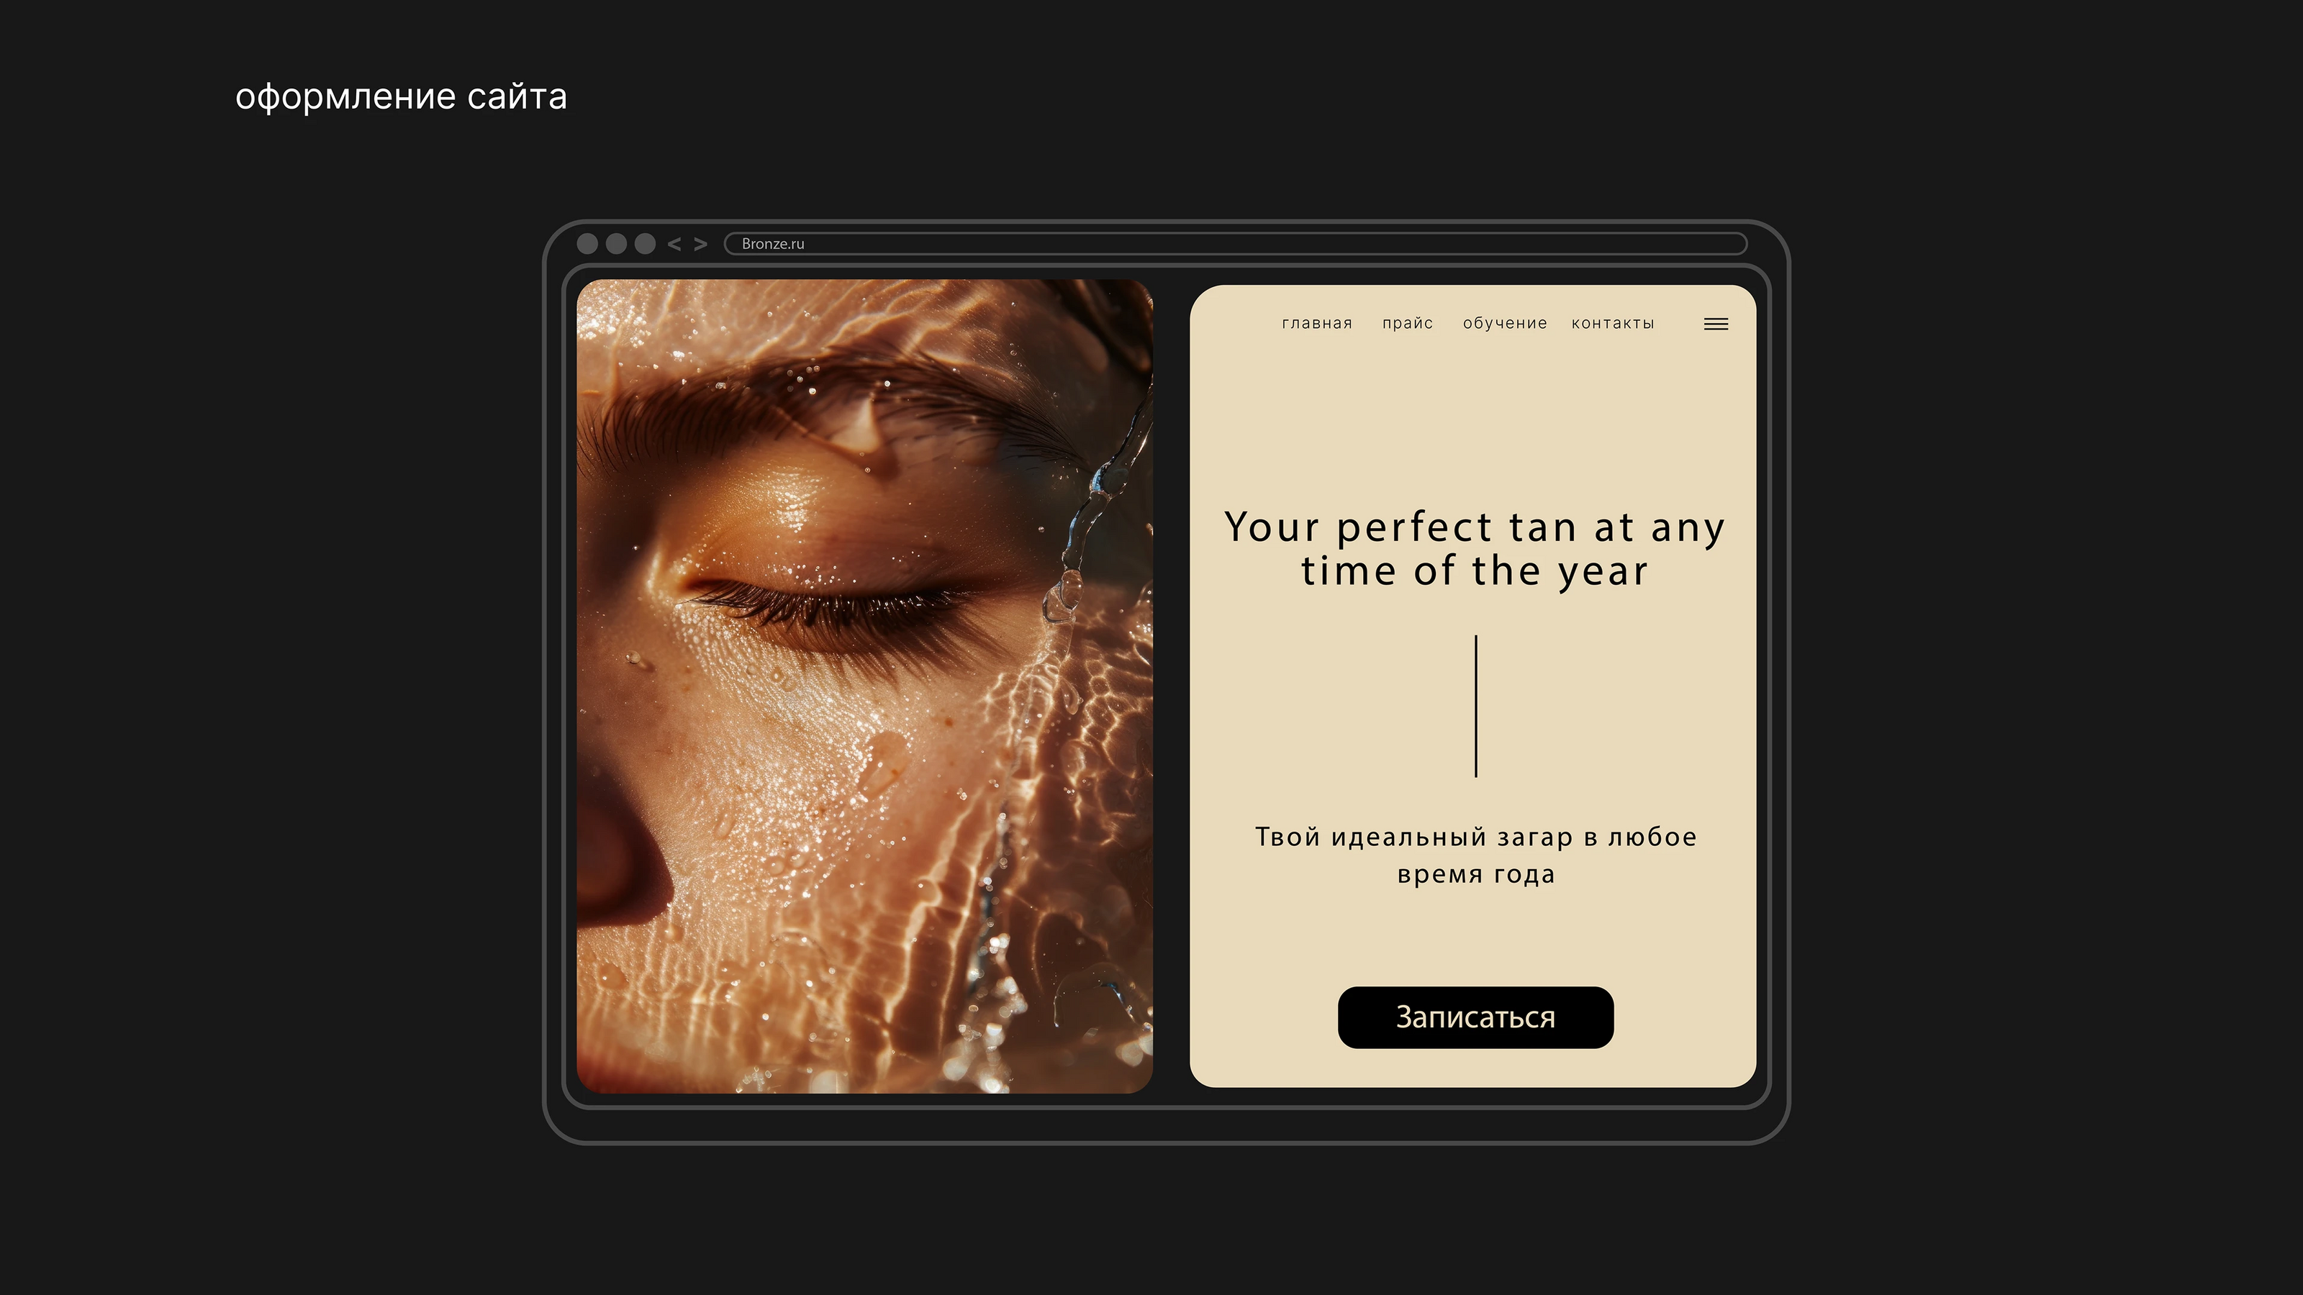Click the browser forward arrow

coord(701,244)
